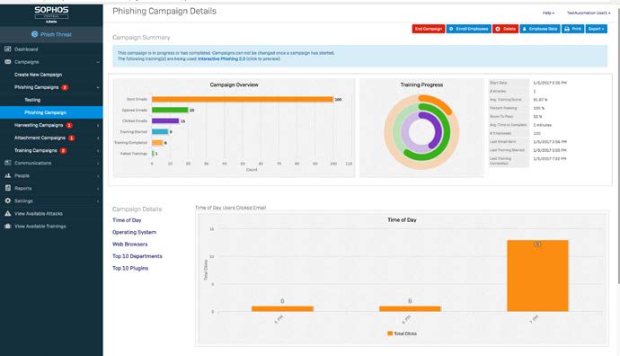Click the Sent Emails orange bar
The image size is (620, 356).
[x=243, y=99]
